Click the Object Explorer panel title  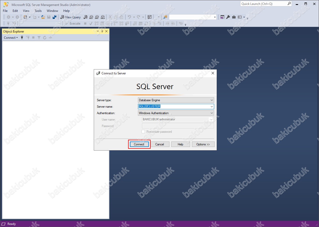[x=14, y=31]
